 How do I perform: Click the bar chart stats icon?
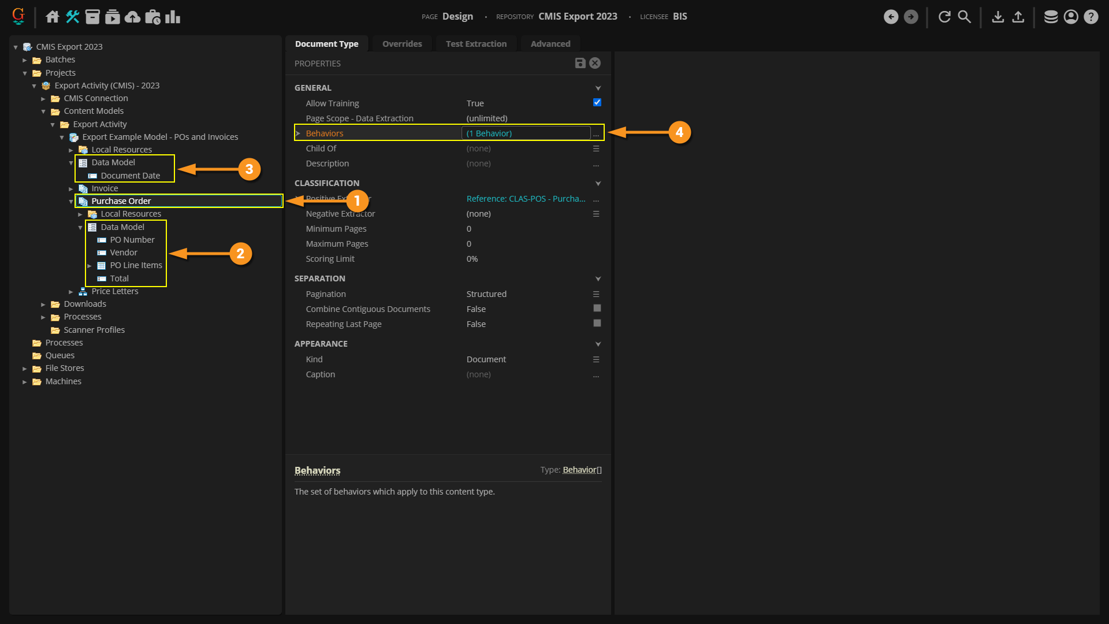point(173,17)
